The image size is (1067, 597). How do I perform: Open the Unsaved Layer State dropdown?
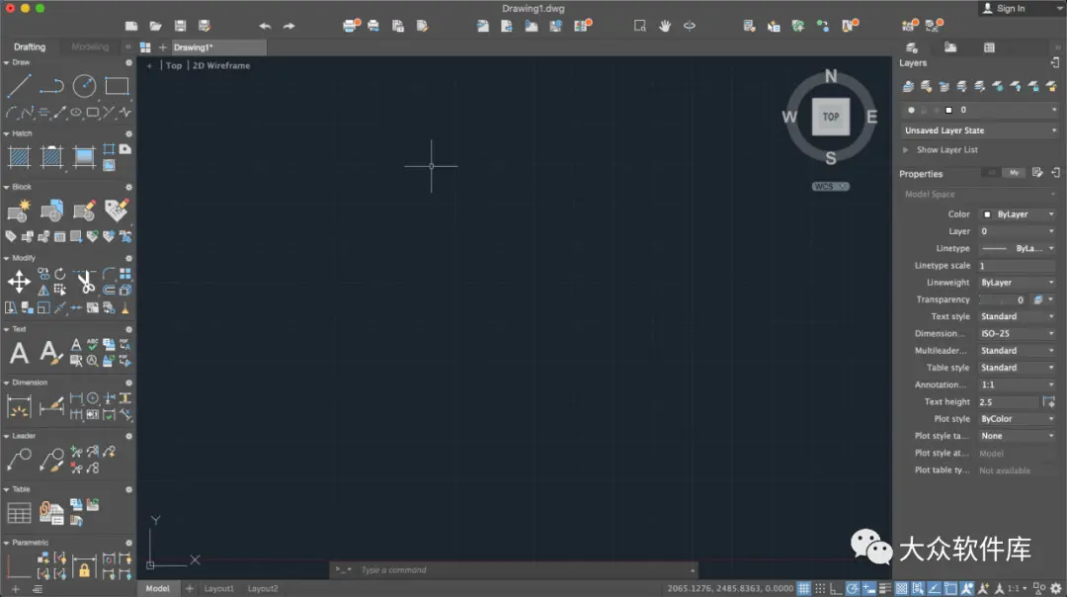click(x=980, y=130)
